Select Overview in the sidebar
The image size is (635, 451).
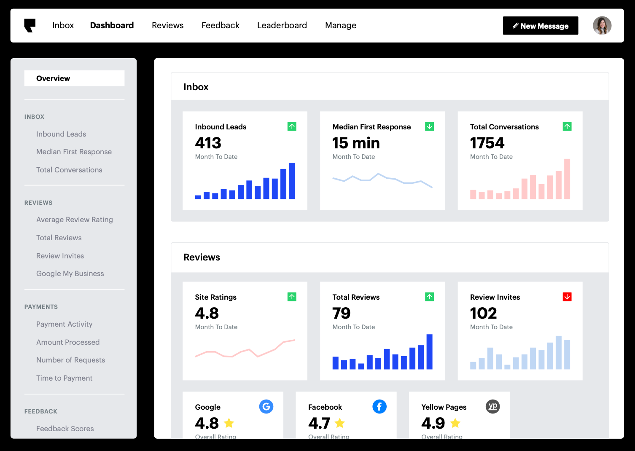(x=53, y=78)
